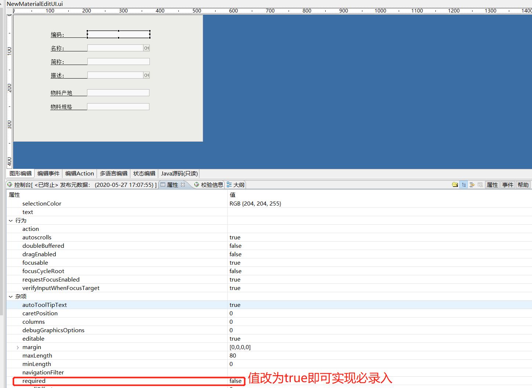This screenshot has height=388, width=532.
Task: Set the required property to true
Action: 235,381
